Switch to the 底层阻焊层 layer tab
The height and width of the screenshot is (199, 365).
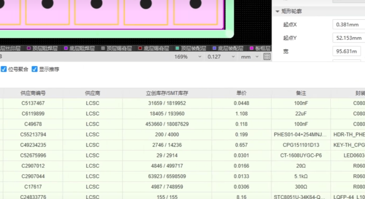coord(82,48)
